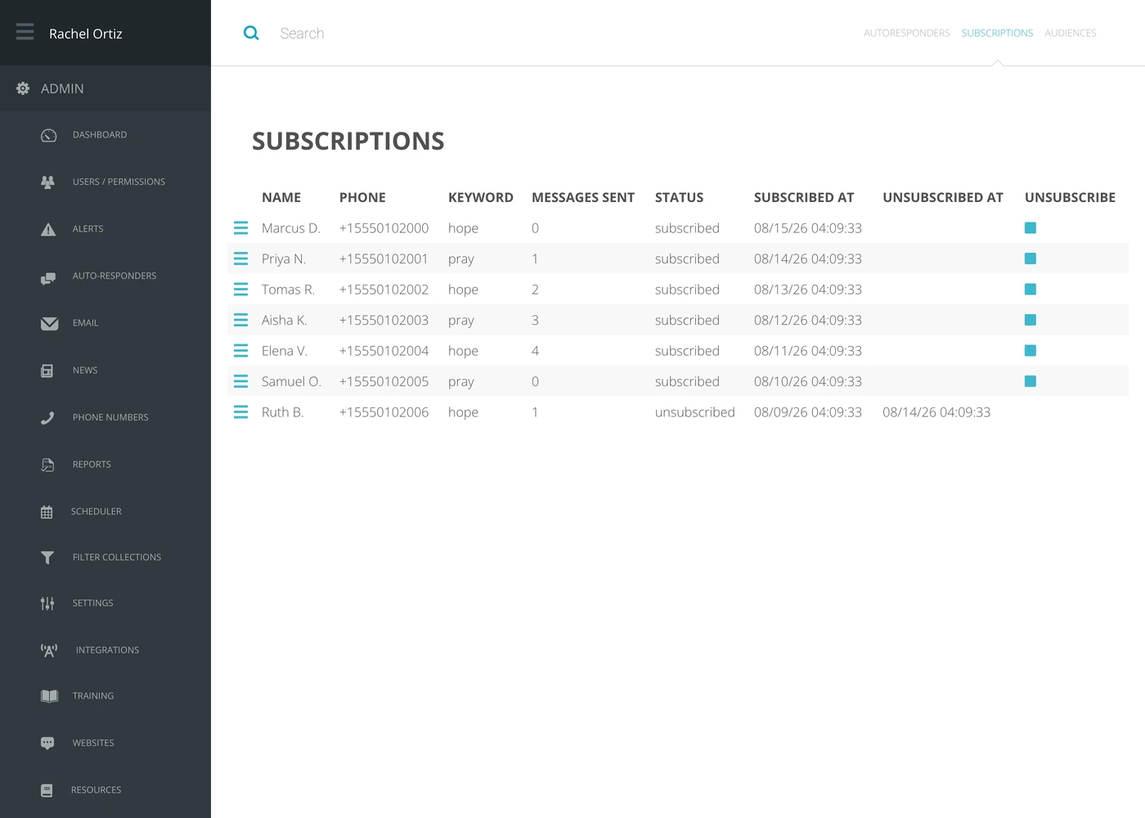Click the Reports document icon

pos(47,465)
